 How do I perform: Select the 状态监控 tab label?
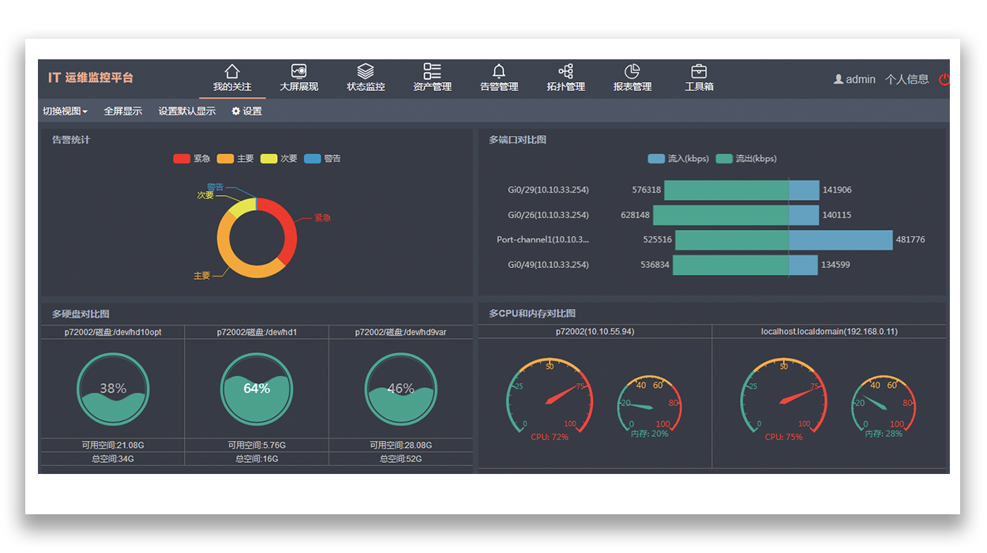pyautogui.click(x=366, y=87)
